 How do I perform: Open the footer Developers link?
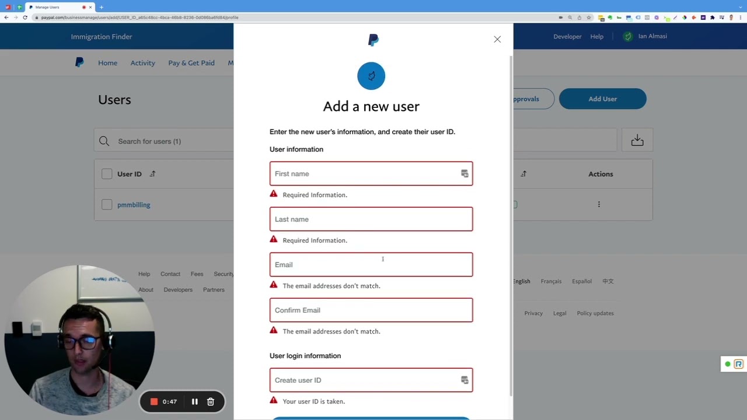pos(178,290)
